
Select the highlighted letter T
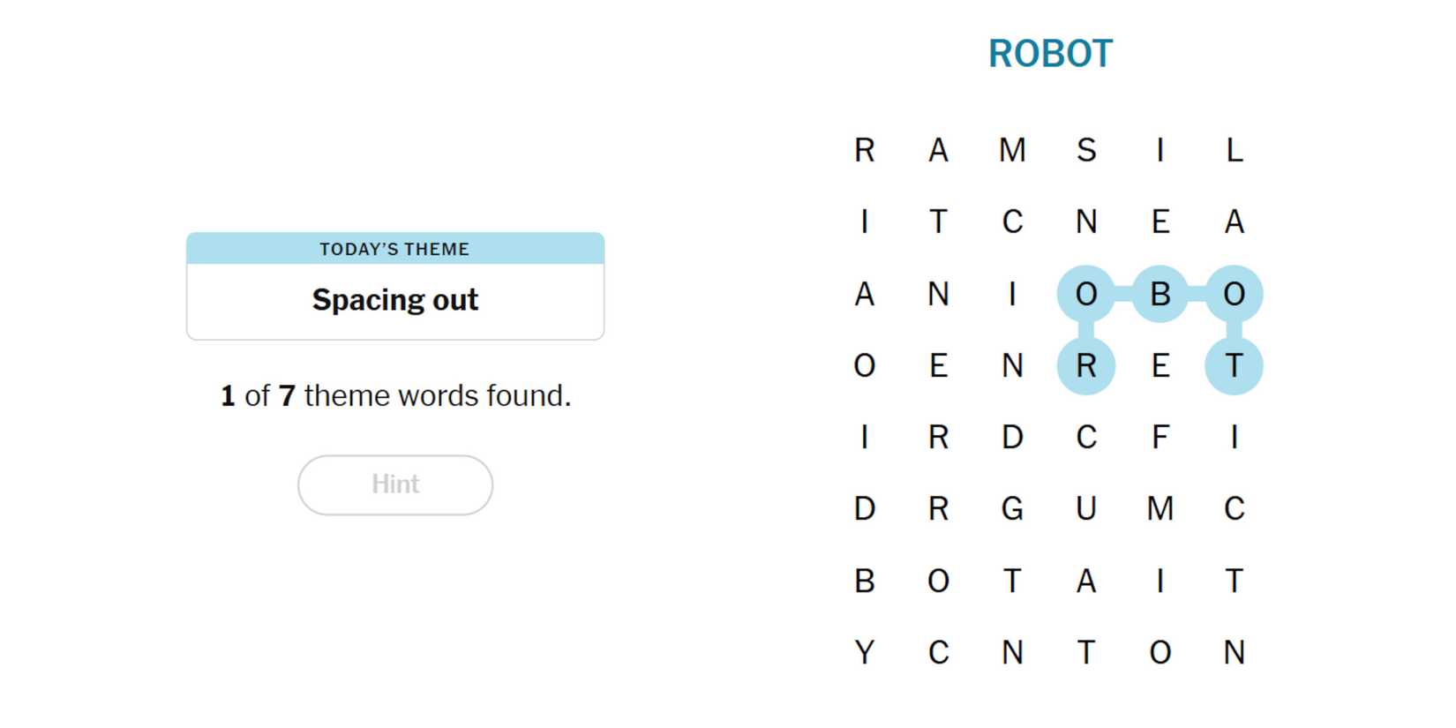pos(1234,365)
